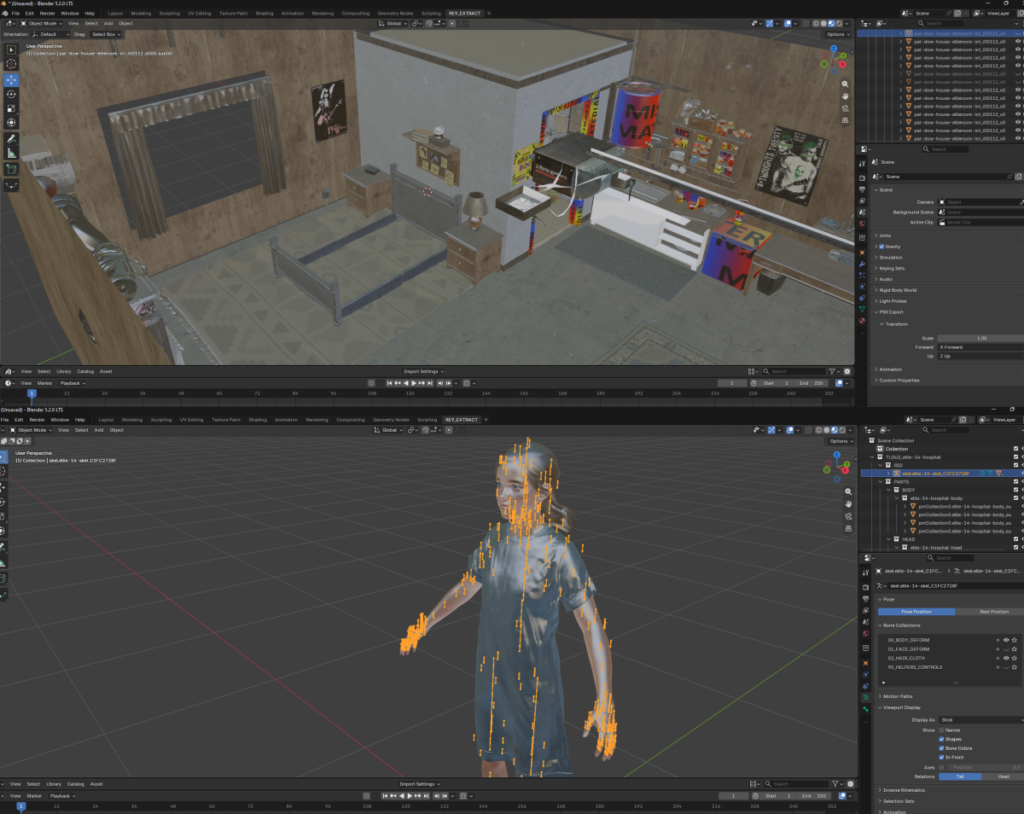Click zoom magnifier in top viewport

pos(845,84)
